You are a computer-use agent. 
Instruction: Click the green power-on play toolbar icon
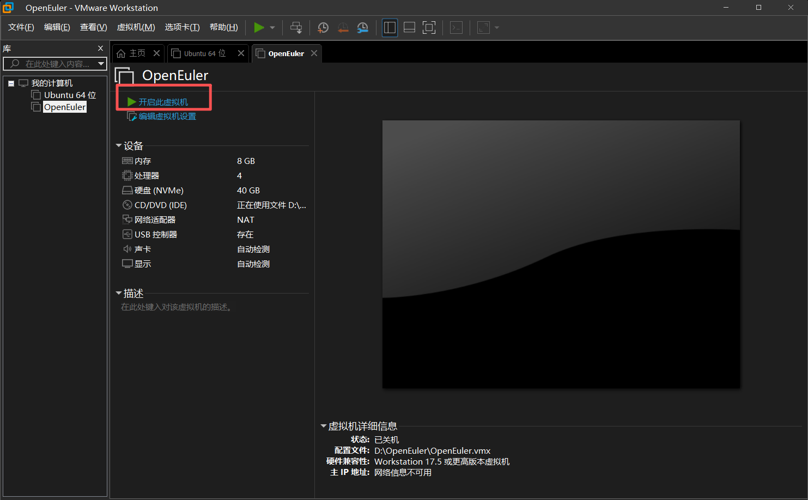259,27
